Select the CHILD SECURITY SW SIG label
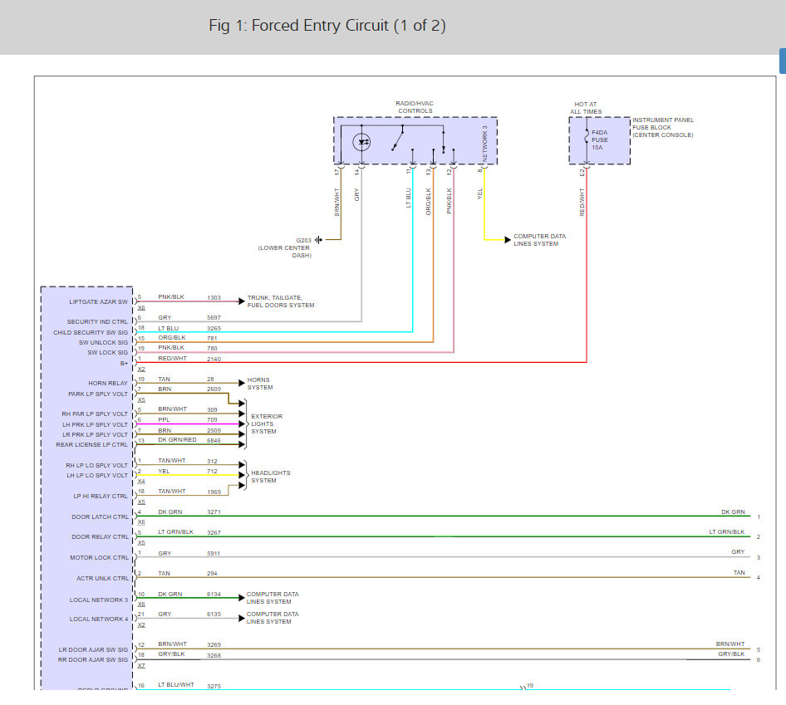 (91, 332)
